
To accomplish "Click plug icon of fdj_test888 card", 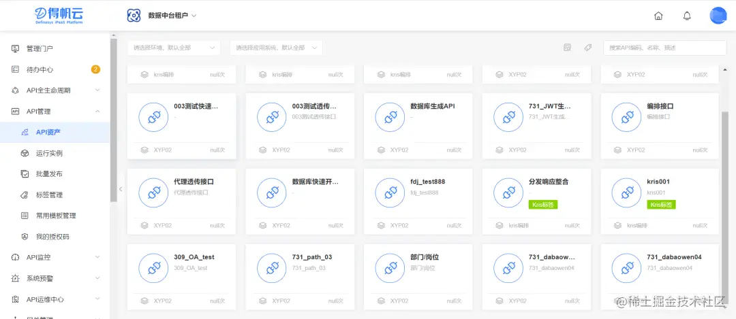I will pos(390,192).
